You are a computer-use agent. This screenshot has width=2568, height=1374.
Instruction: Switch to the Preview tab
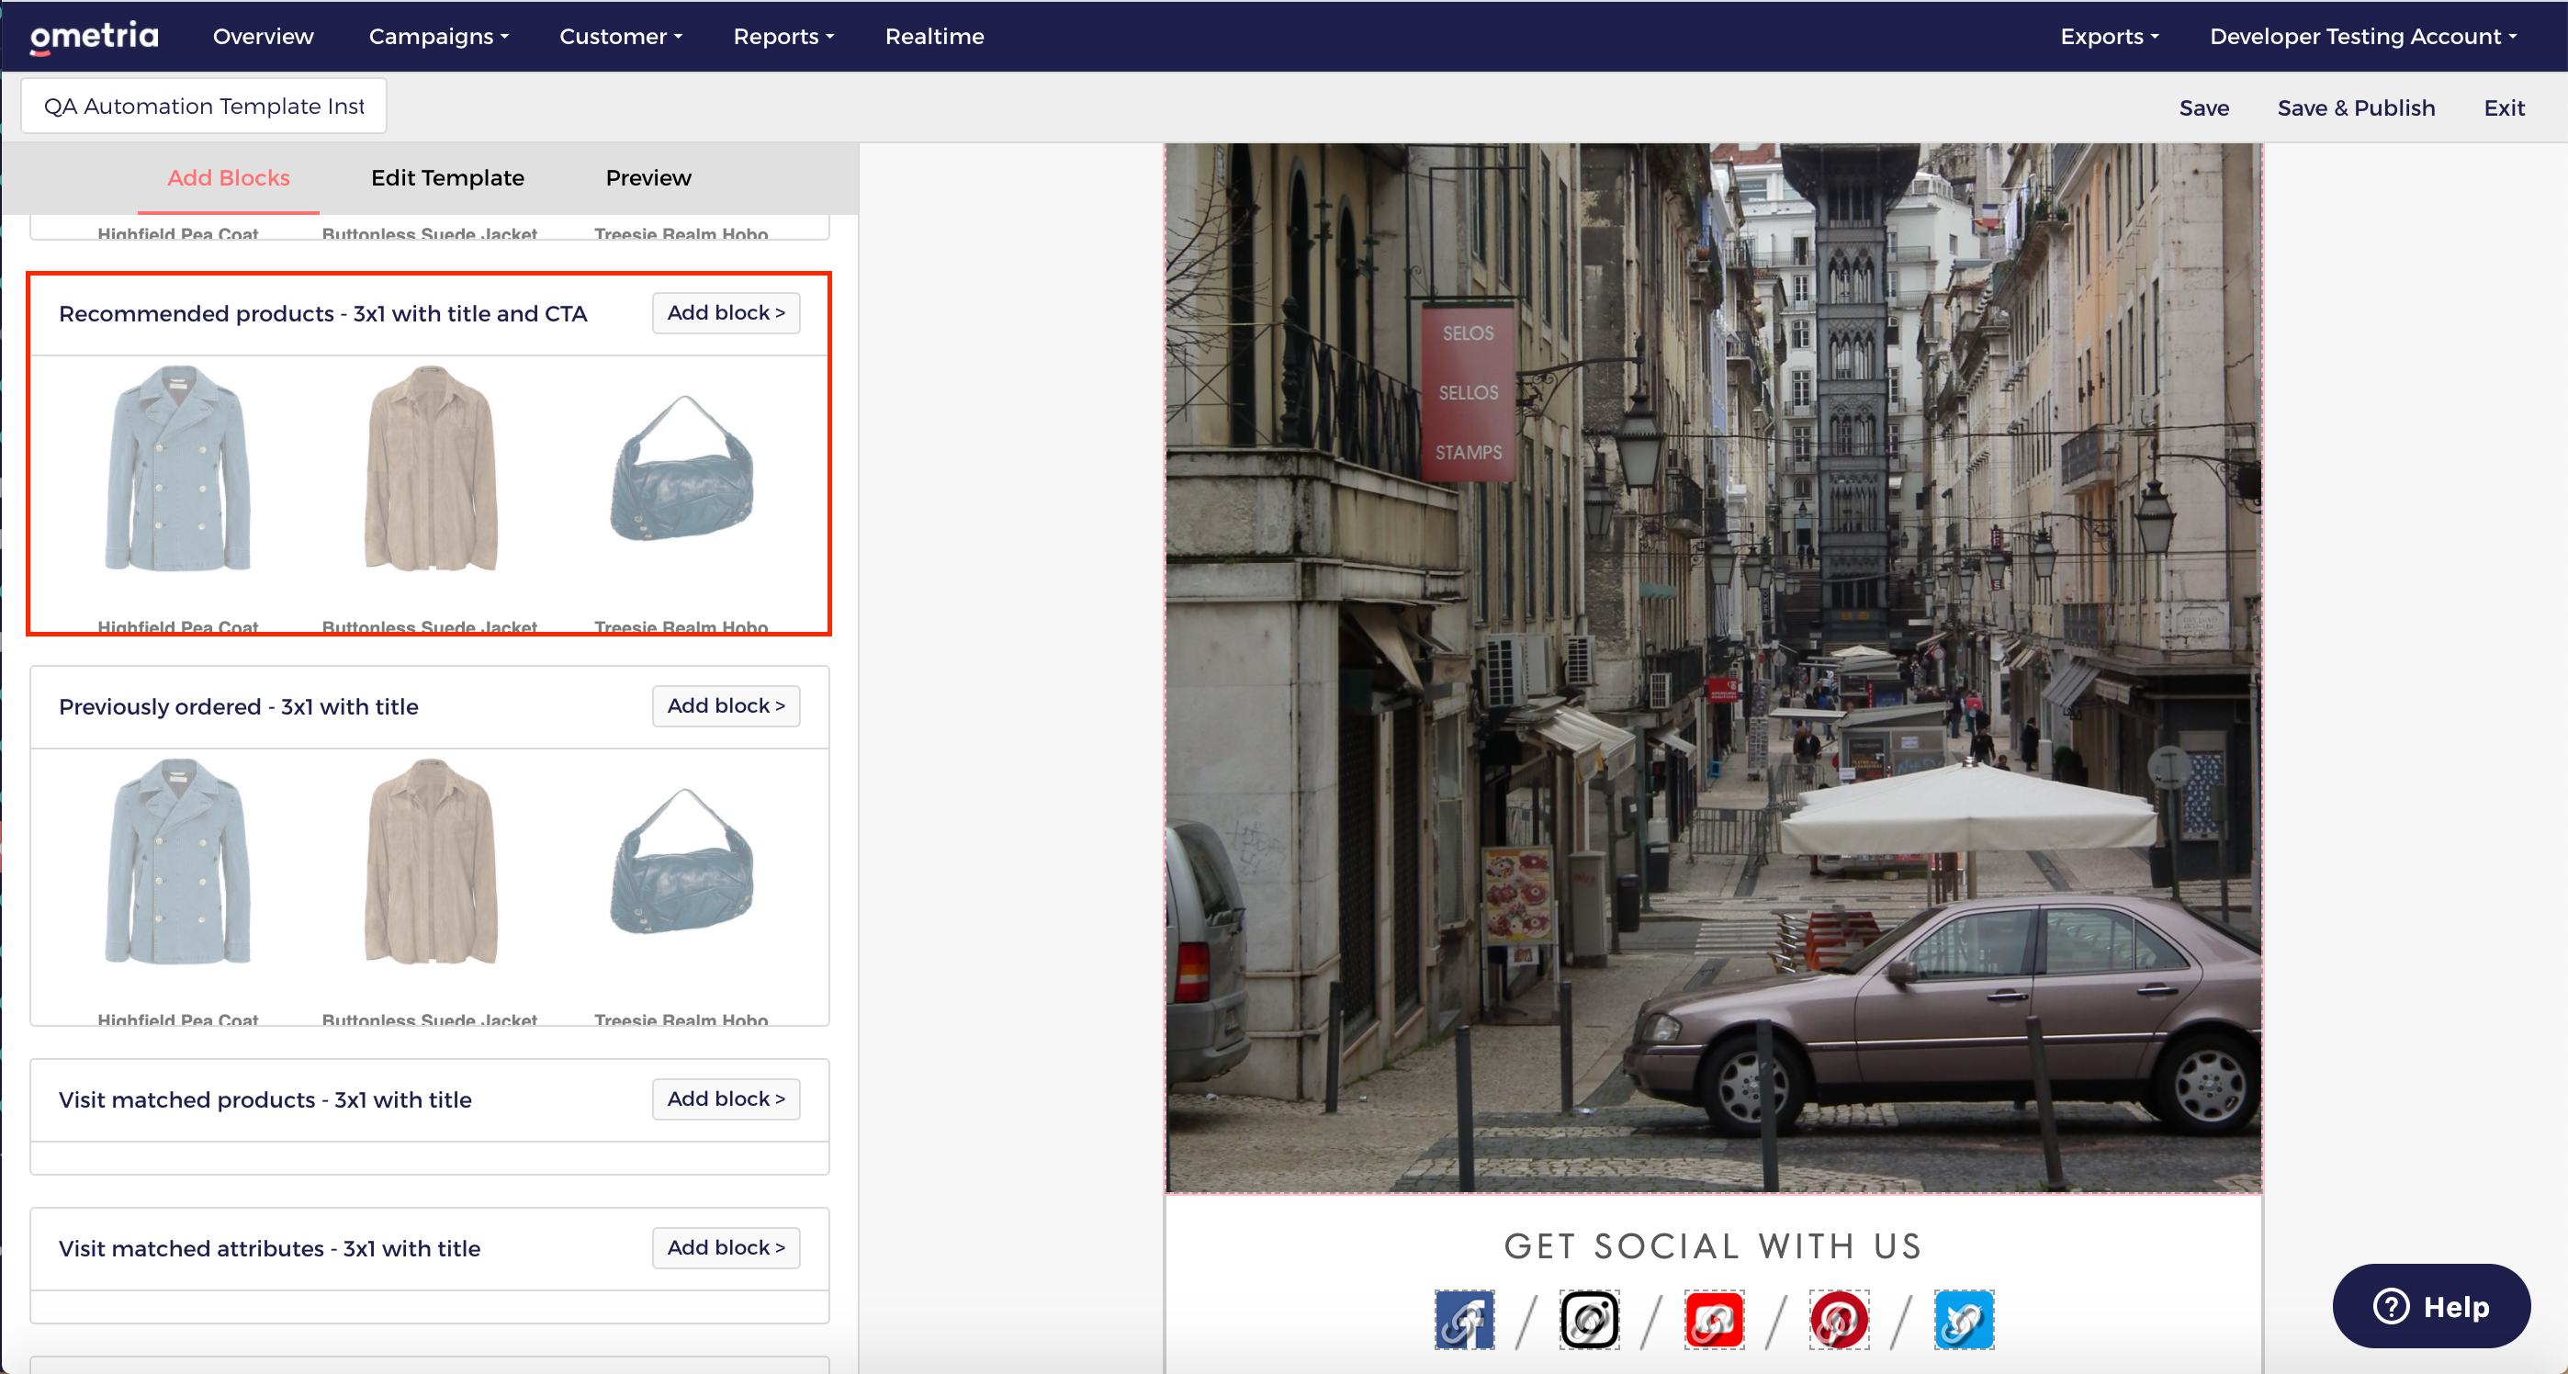(x=648, y=177)
